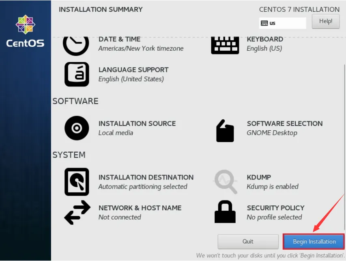Click 'Automatic partitioning selected' text
This screenshot has width=346, height=261.
click(x=143, y=187)
